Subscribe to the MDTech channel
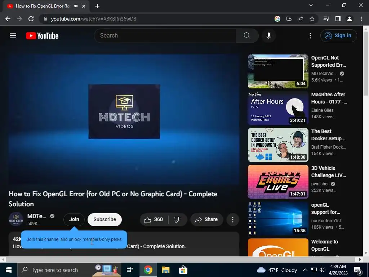Screen dimensions: 369x277 105,220
